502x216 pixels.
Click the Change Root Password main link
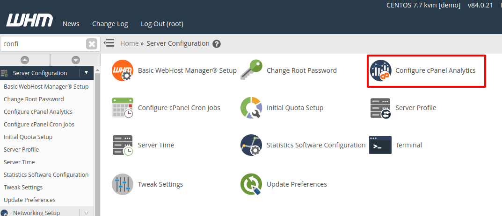302,70
